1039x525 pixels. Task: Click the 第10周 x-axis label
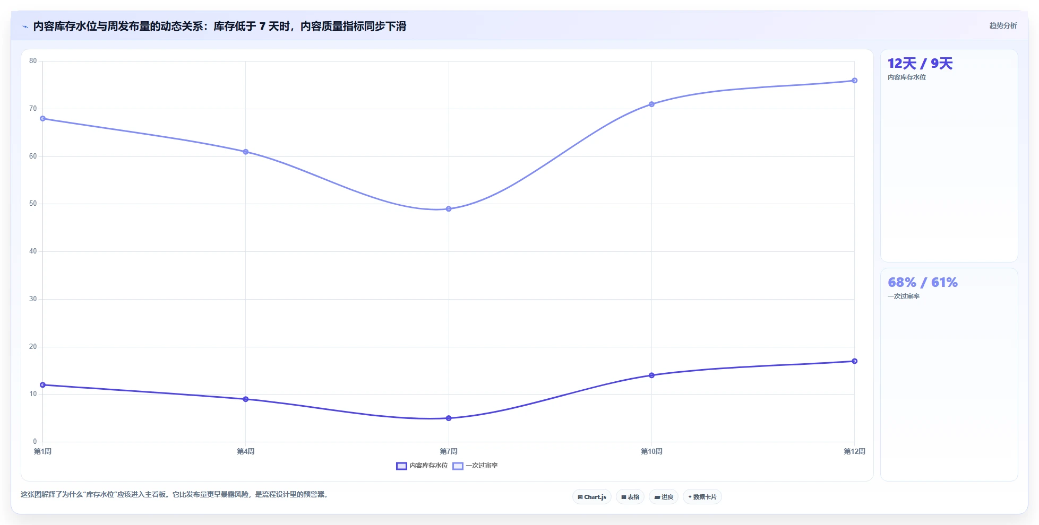tap(651, 451)
